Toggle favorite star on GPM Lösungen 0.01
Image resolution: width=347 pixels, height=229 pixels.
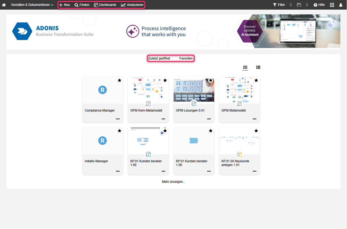click(x=211, y=80)
